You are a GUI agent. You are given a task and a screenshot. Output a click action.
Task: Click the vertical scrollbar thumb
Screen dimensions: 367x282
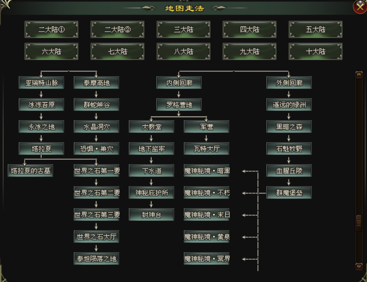pos(359,223)
